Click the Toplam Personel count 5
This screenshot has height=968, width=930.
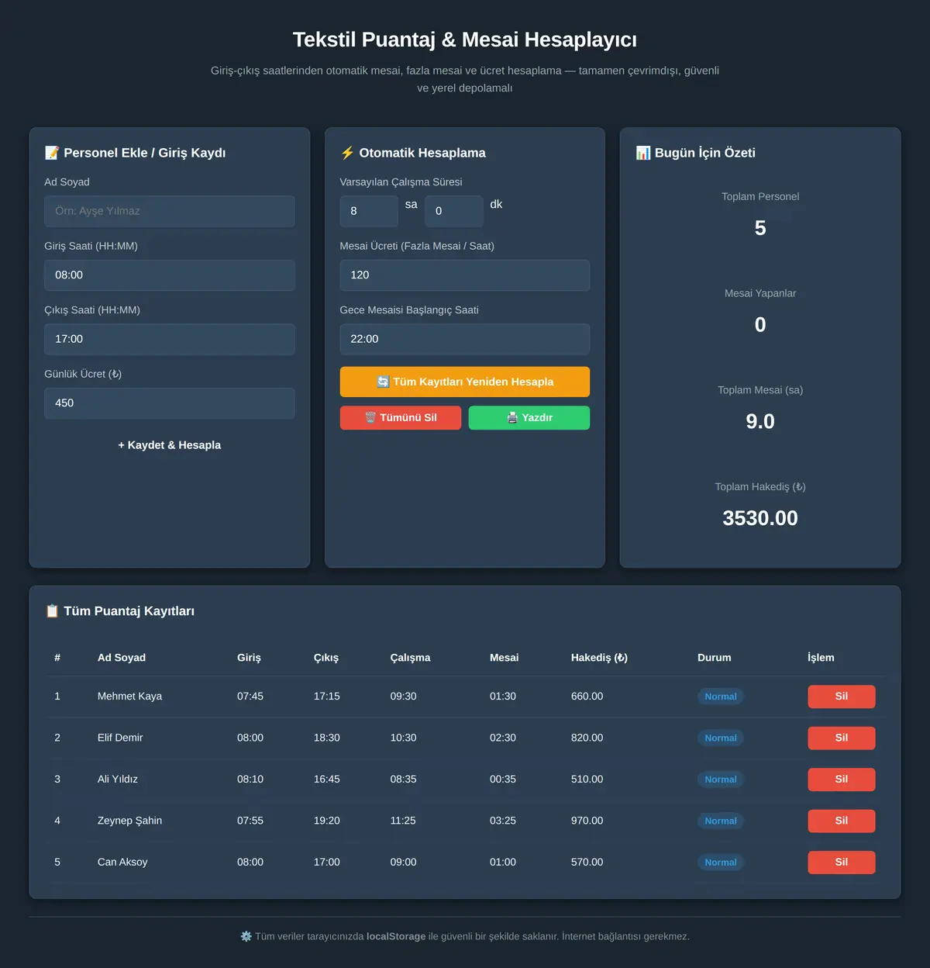point(760,228)
